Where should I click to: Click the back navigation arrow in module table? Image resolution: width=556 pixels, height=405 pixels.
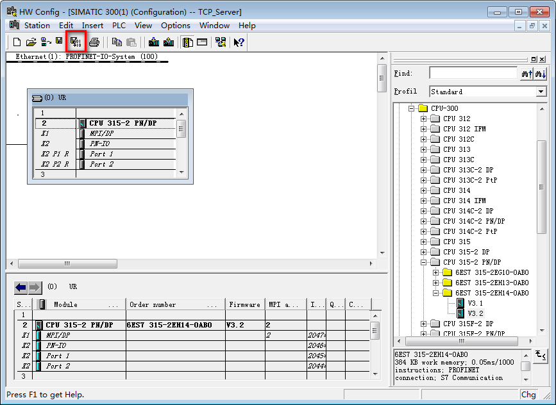(x=21, y=287)
